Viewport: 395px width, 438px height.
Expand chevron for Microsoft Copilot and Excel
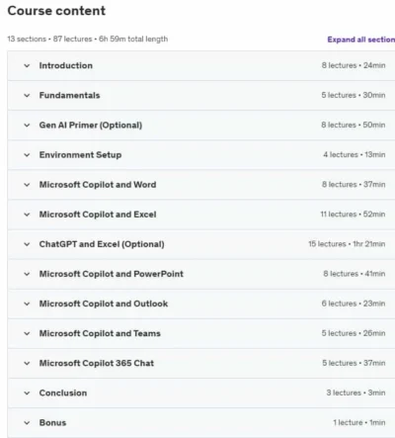pos(27,215)
